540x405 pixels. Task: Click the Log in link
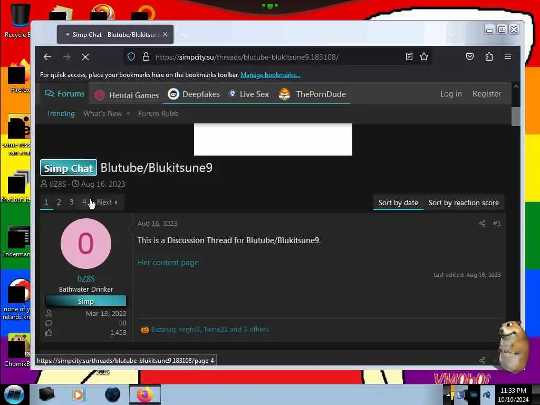coord(451,94)
